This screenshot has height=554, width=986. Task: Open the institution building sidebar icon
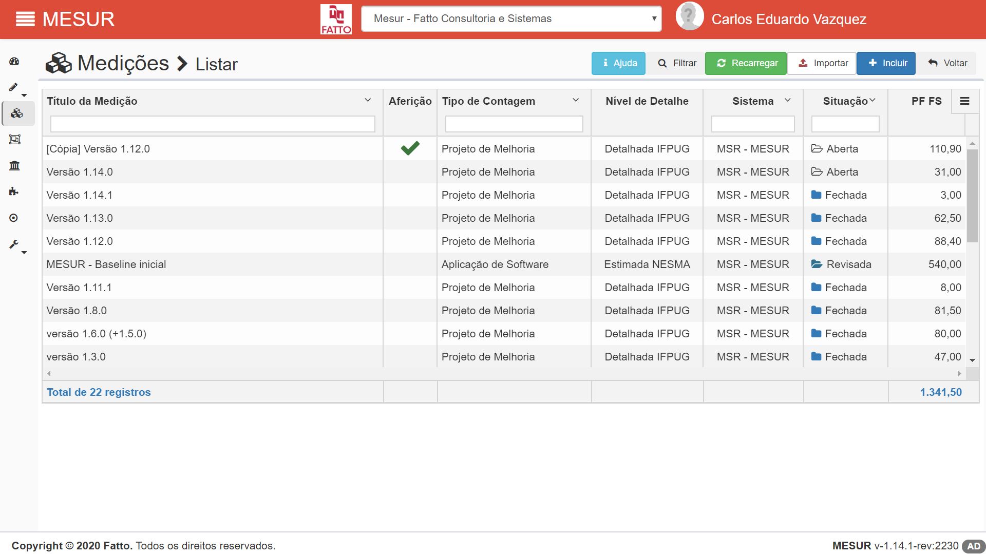pos(14,165)
